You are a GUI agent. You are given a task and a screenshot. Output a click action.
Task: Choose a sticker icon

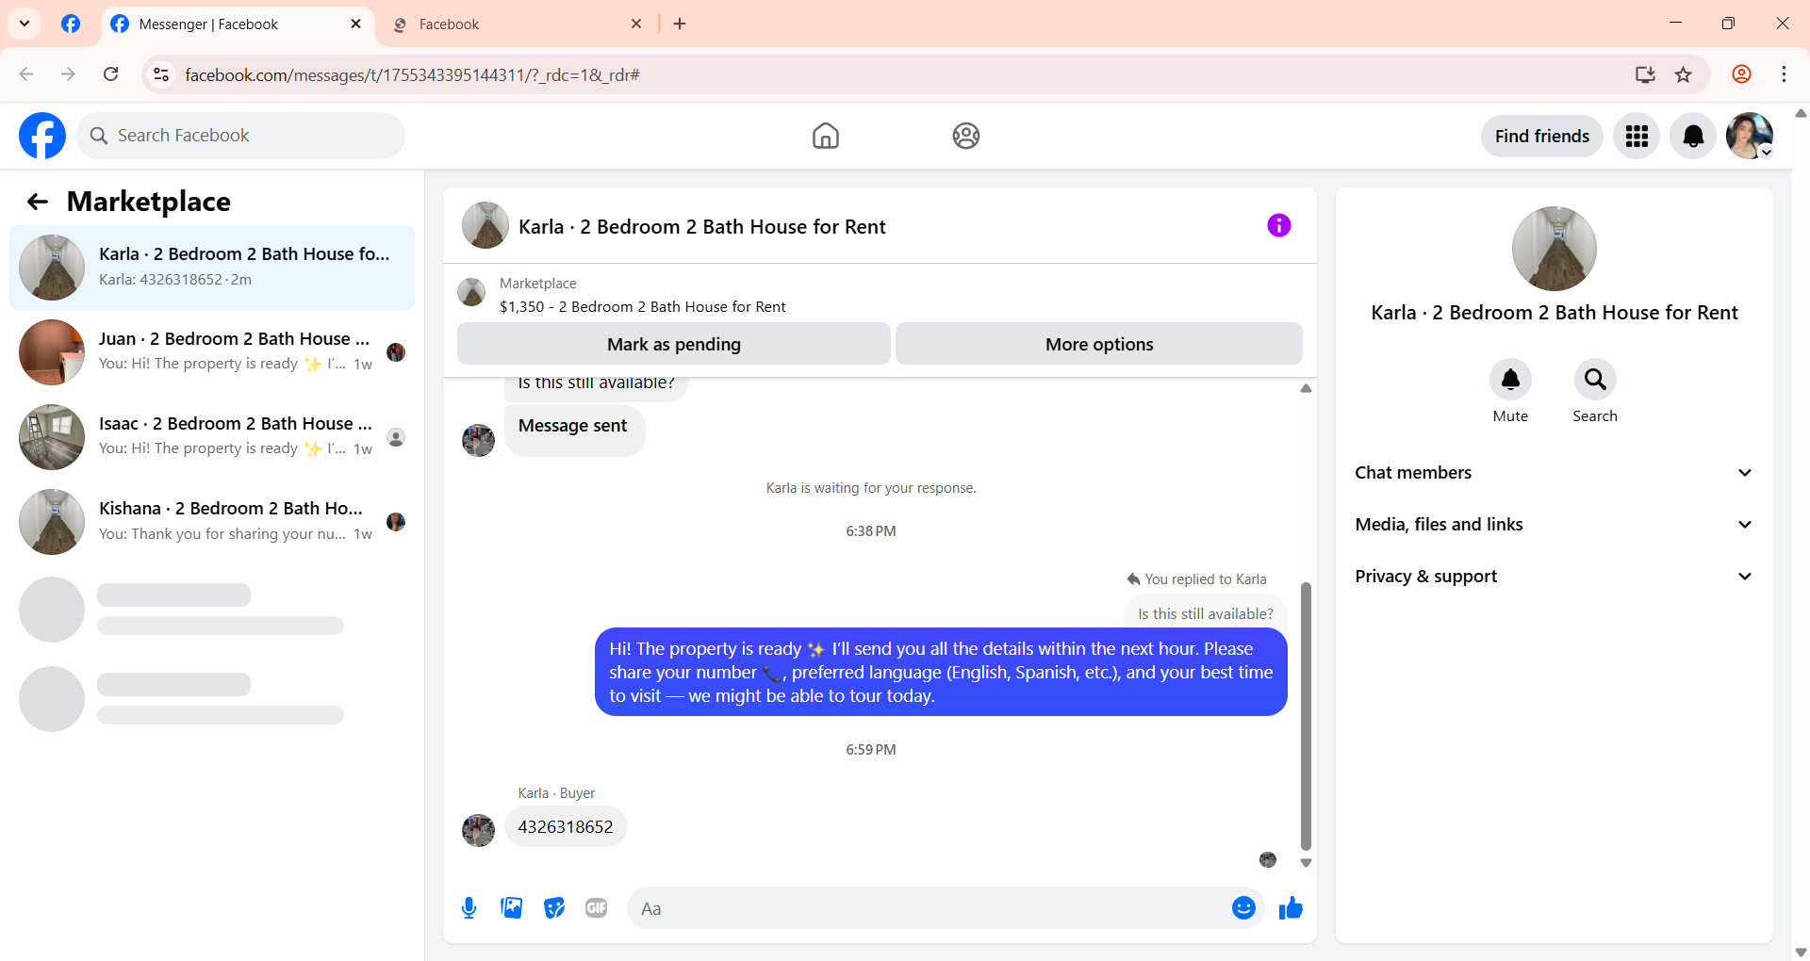(x=554, y=908)
